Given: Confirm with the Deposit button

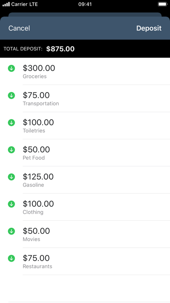Looking at the screenshot, I should (149, 28).
